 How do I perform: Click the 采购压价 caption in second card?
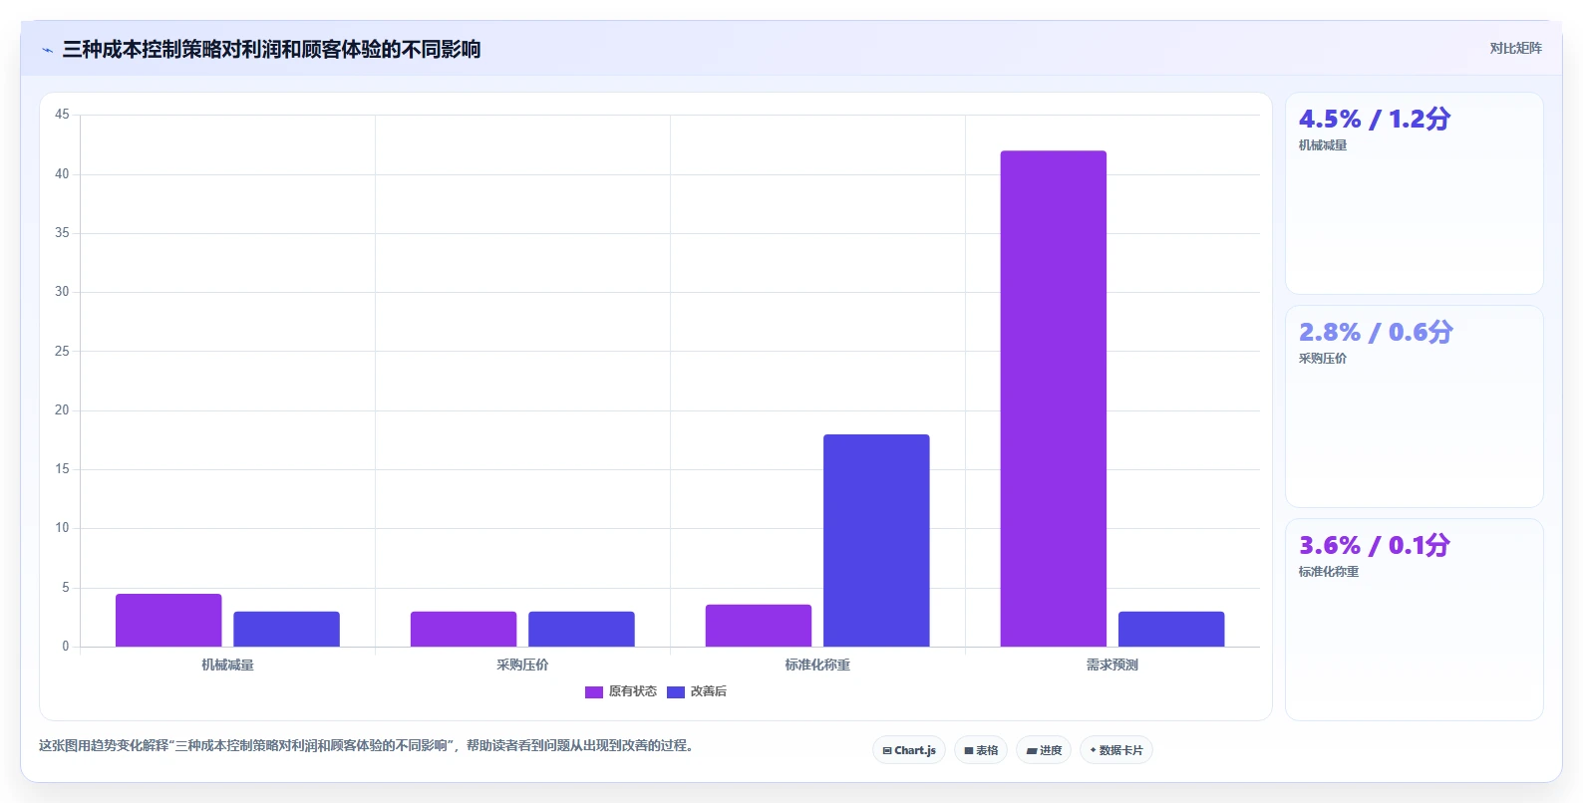(1323, 359)
